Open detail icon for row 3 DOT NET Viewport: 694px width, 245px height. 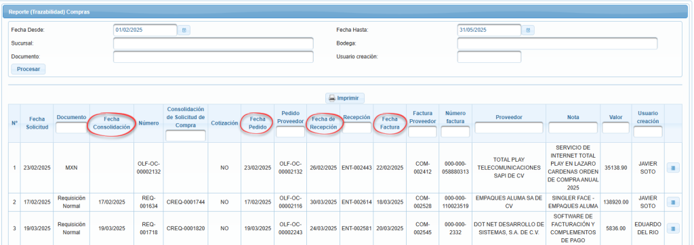(673, 229)
